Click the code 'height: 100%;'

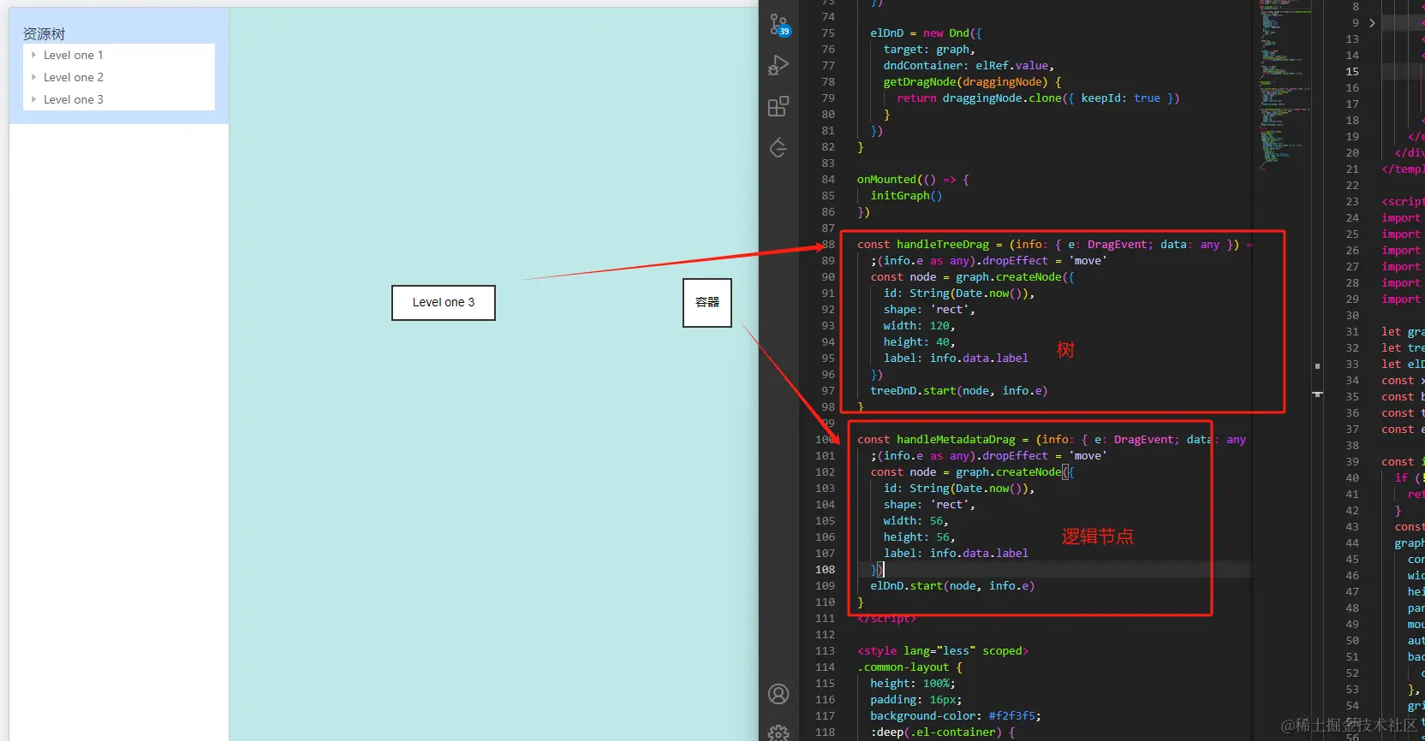coord(913,684)
